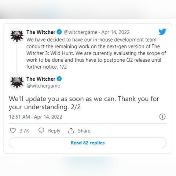Click the Share text label
This screenshot has width=176, height=176.
pos(84,131)
